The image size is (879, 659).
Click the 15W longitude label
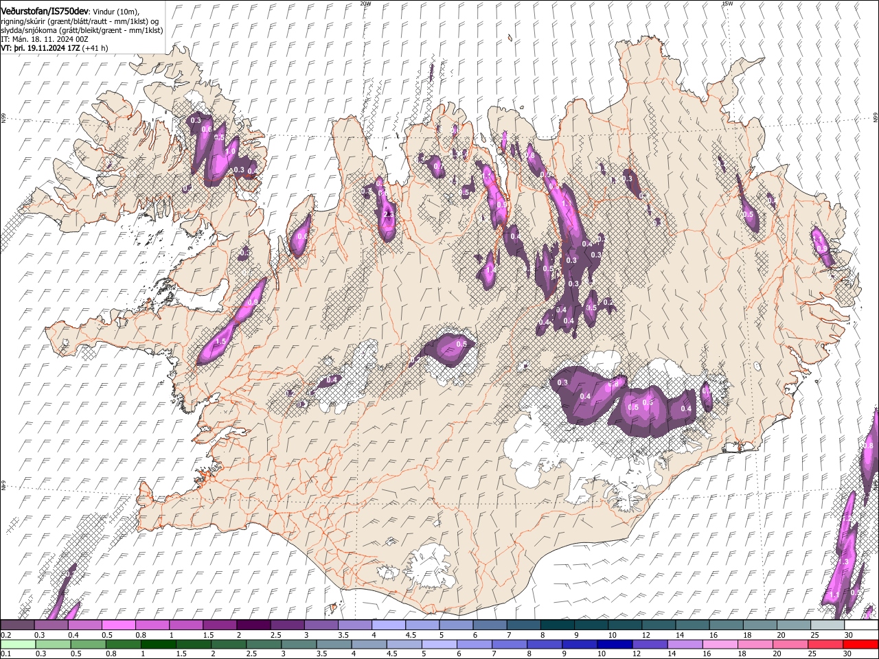(727, 3)
